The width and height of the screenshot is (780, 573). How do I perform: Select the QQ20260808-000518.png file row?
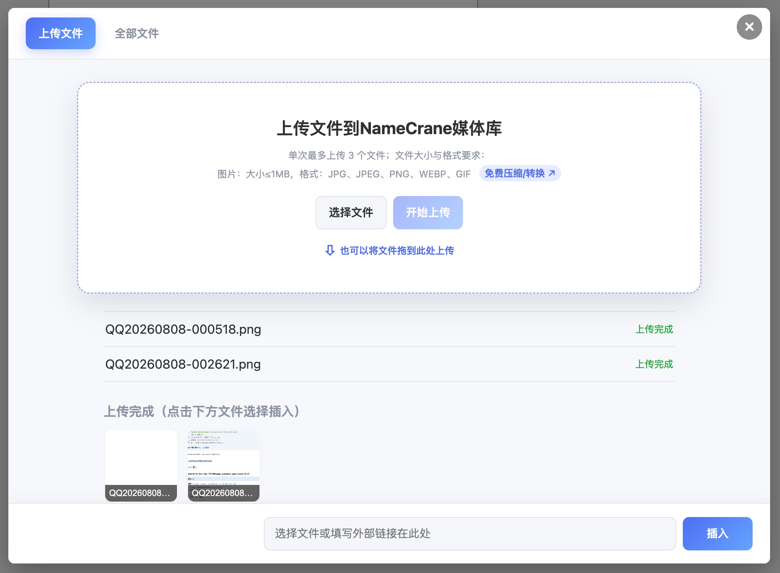pyautogui.click(x=389, y=329)
